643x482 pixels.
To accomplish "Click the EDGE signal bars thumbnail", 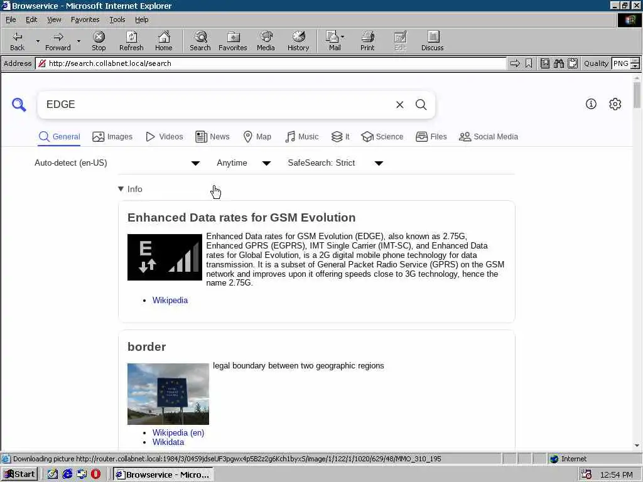I will click(165, 257).
